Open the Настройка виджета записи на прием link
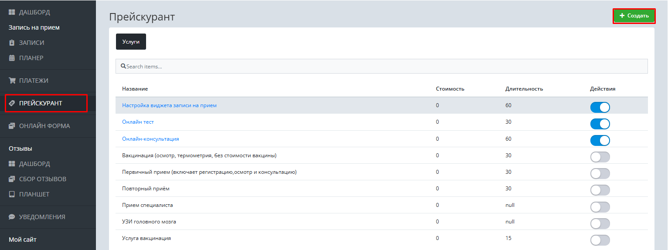The image size is (668, 250). 169,105
